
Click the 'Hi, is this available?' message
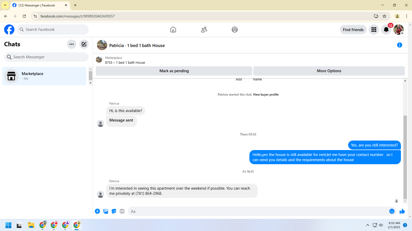tap(126, 111)
